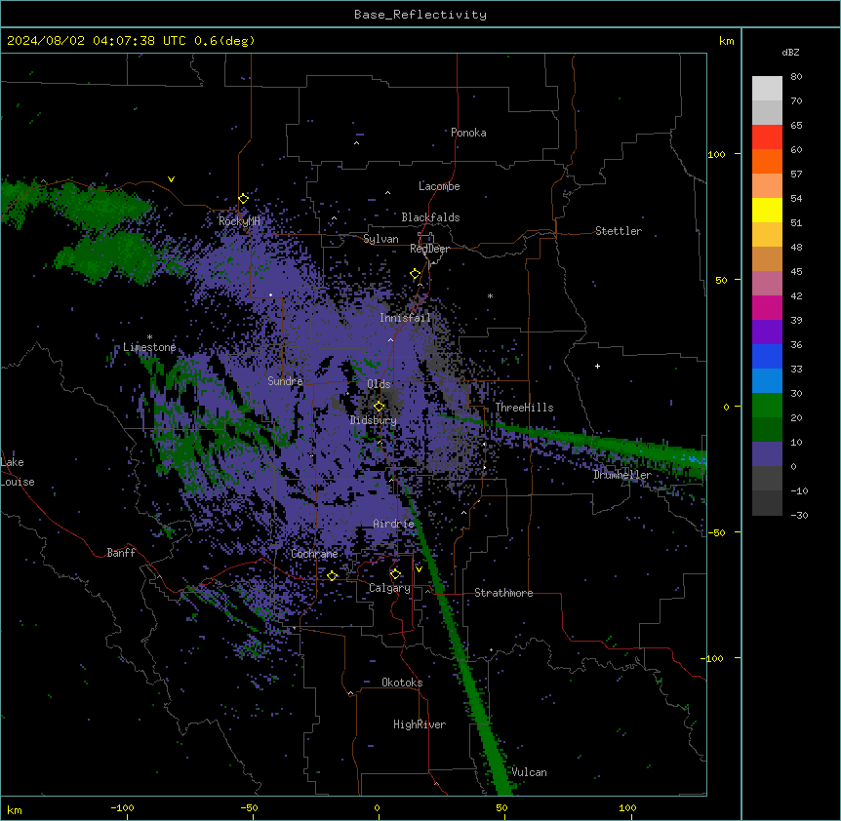This screenshot has height=821, width=841.
Task: Click the Base_Reflectivity title text
Action: 420,15
